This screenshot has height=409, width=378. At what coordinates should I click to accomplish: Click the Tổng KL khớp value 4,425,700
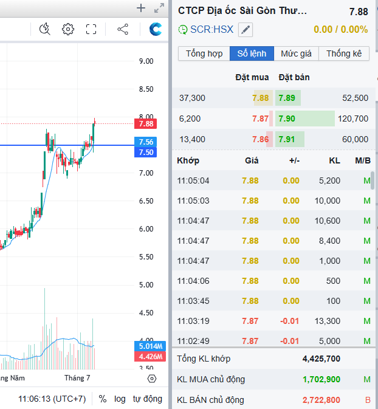point(321,359)
